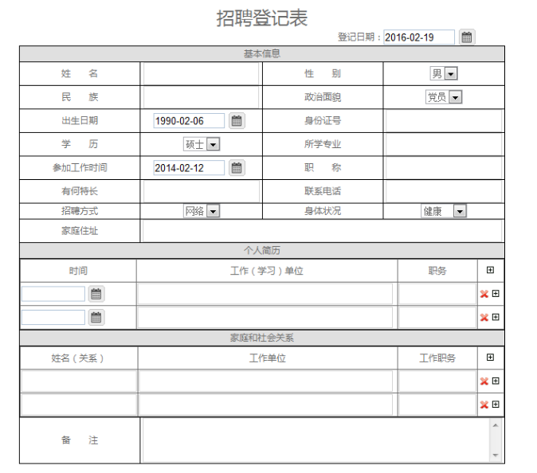Delete second 家庭和社会关系 row with red X
The width and height of the screenshot is (537, 473).
484,405
